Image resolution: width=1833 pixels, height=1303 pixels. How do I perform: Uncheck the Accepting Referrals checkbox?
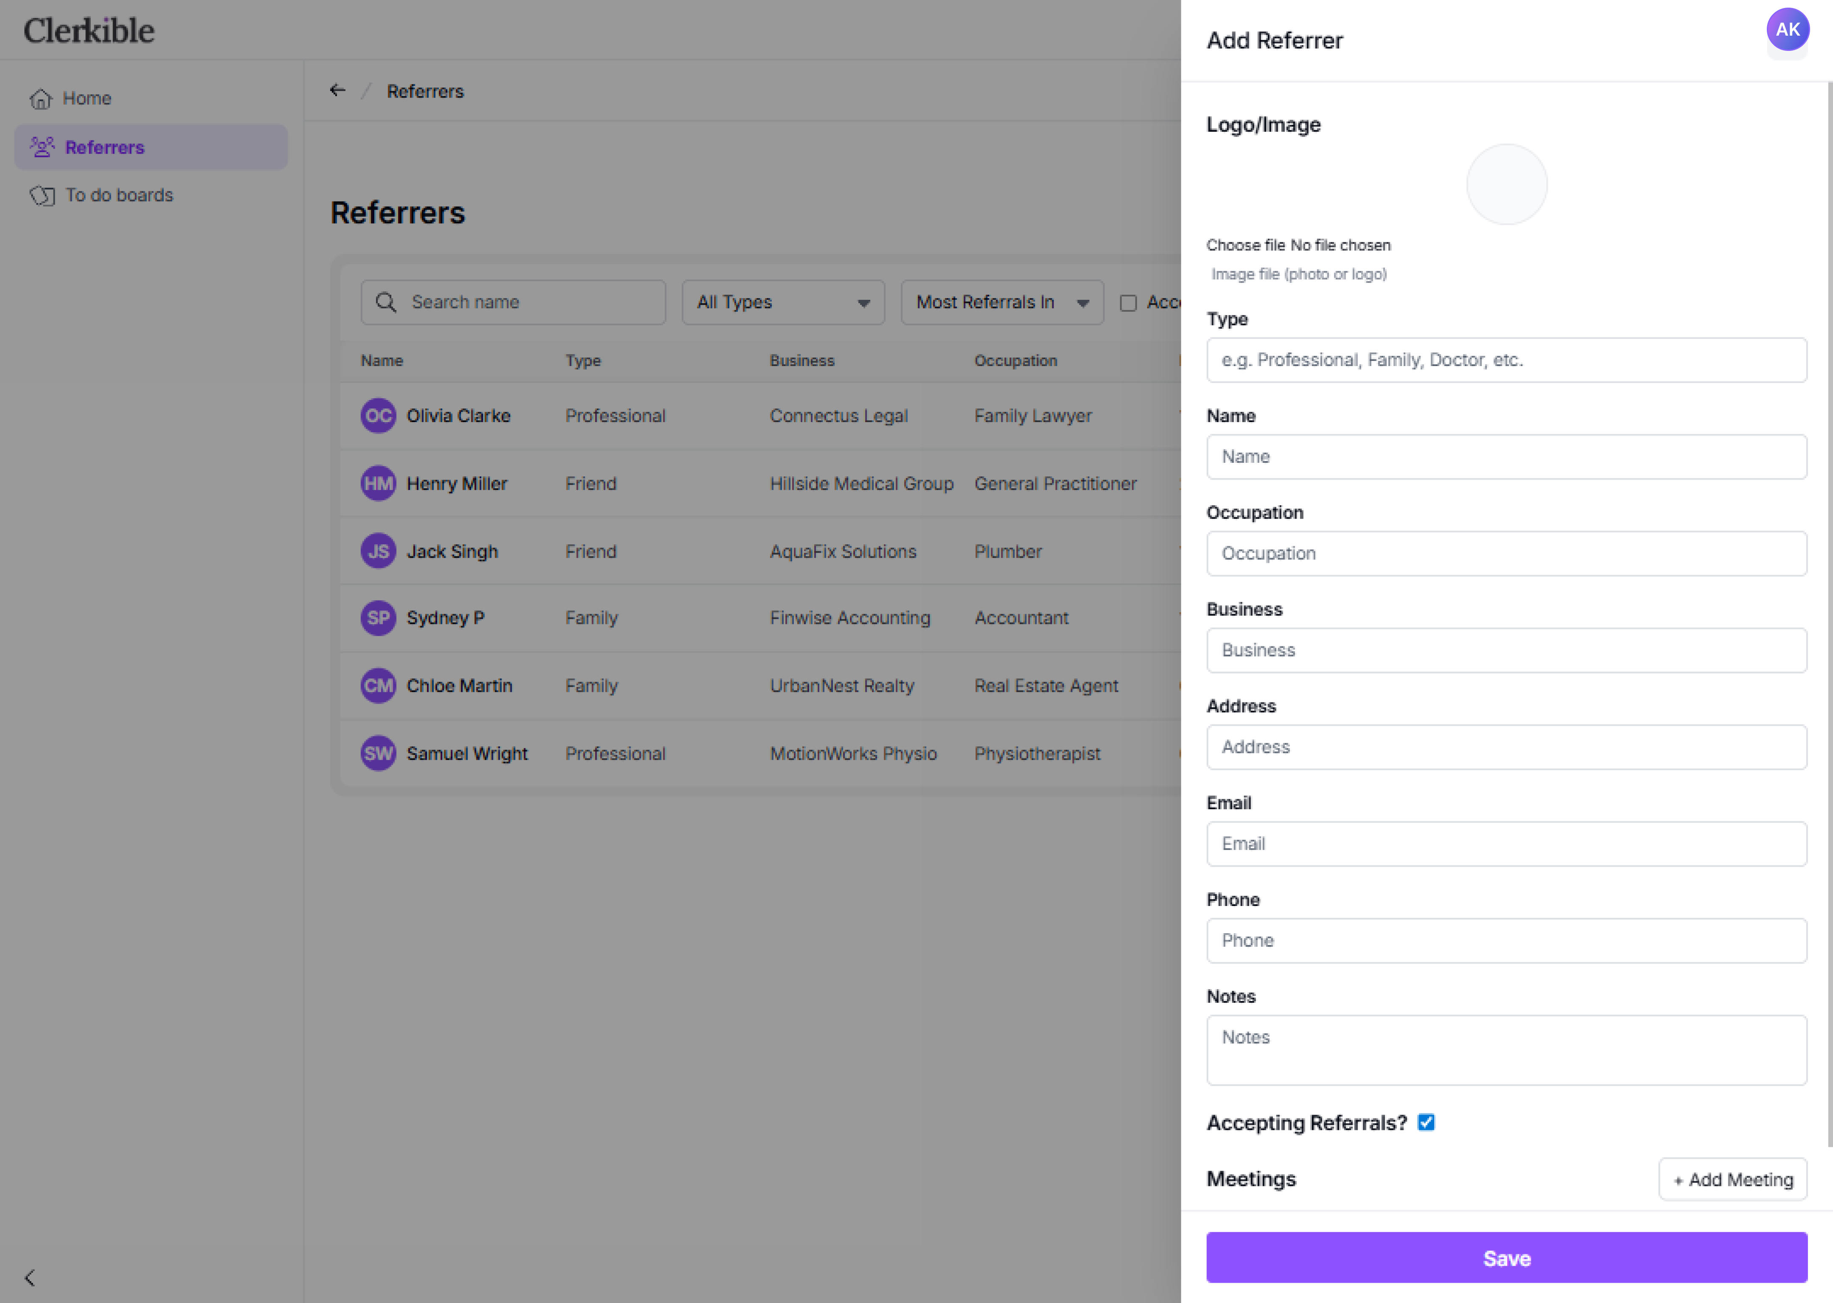point(1425,1121)
